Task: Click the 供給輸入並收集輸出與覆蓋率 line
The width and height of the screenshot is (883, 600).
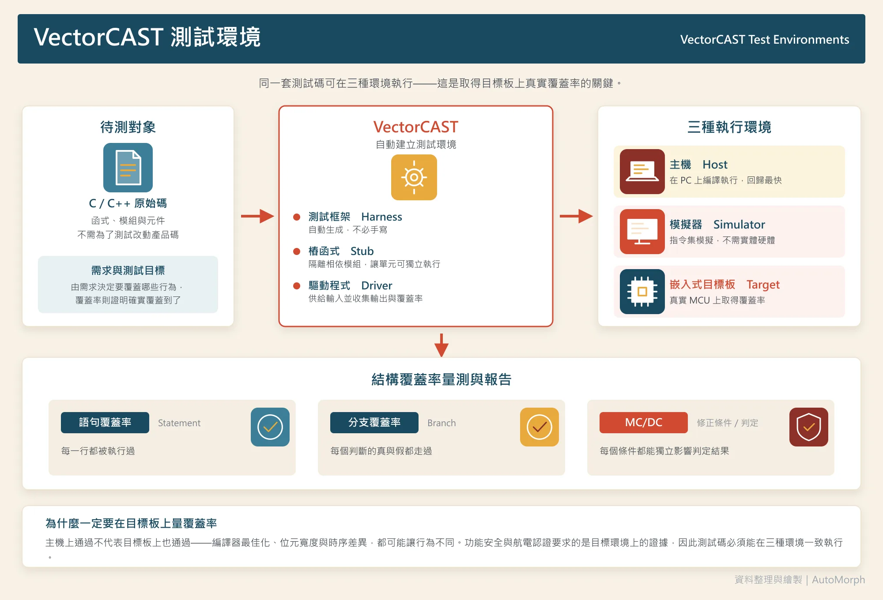Action: click(366, 299)
